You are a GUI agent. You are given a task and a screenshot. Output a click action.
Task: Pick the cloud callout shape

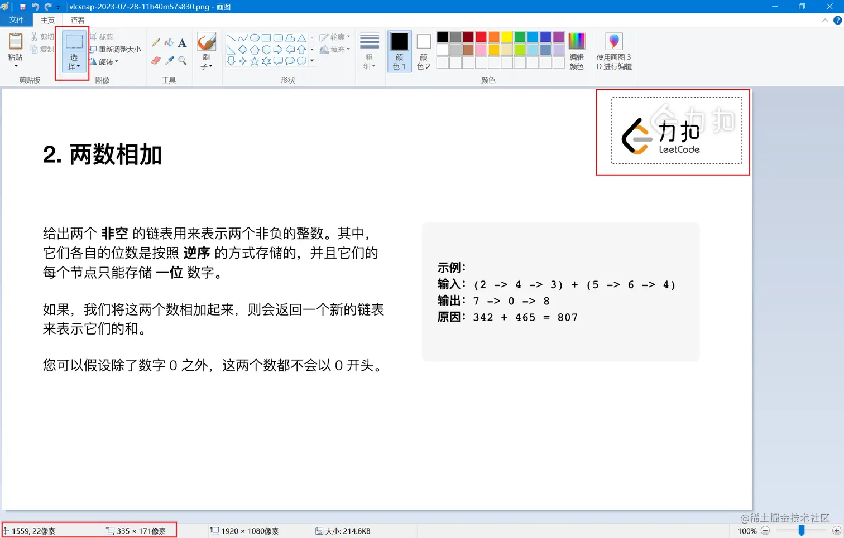pyautogui.click(x=302, y=61)
